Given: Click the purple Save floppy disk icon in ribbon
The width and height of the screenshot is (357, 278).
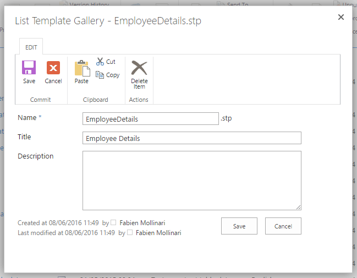Looking at the screenshot, I should 29,68.
